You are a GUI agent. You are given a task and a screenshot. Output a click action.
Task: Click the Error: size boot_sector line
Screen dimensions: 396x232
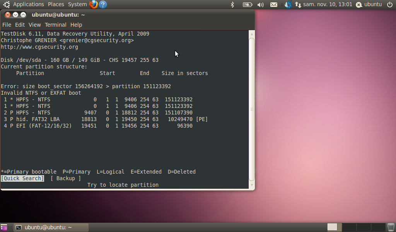pos(86,86)
